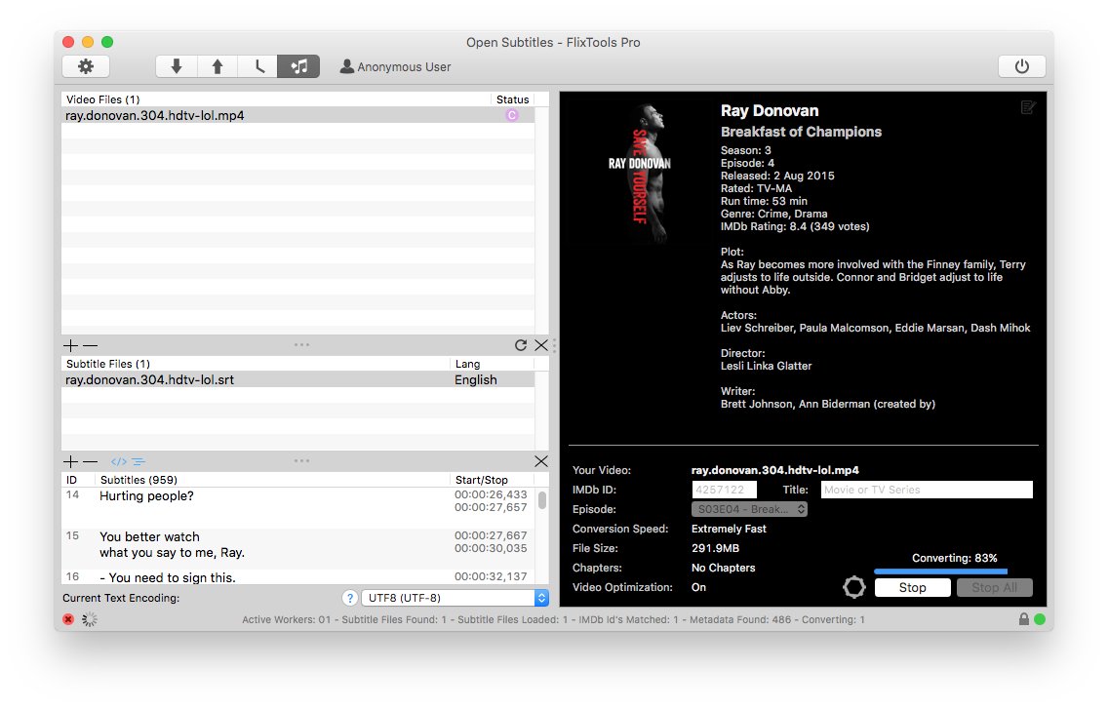The image size is (1108, 709).
Task: Refresh the video files list
Action: pyautogui.click(x=521, y=345)
